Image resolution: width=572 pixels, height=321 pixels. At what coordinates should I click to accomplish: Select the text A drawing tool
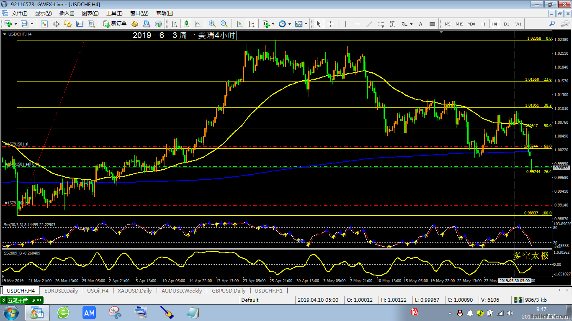(421, 24)
